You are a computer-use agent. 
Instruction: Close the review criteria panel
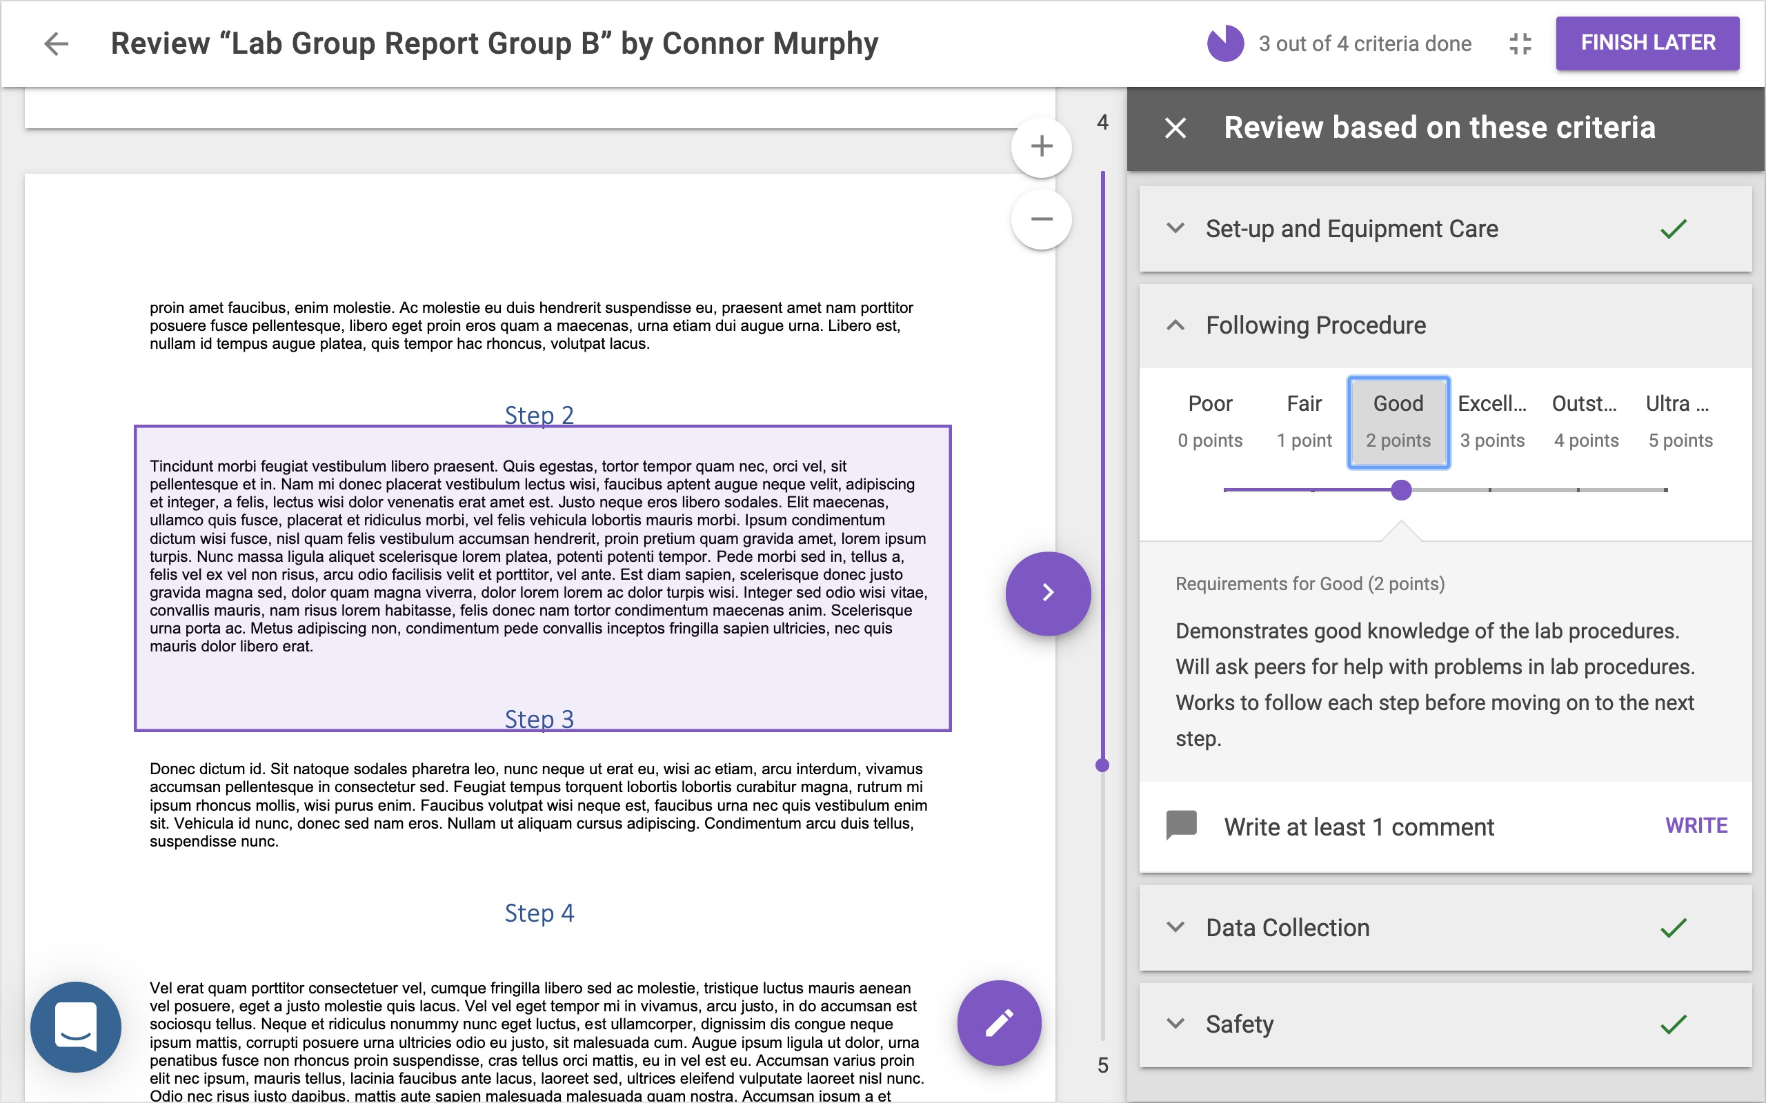point(1175,128)
